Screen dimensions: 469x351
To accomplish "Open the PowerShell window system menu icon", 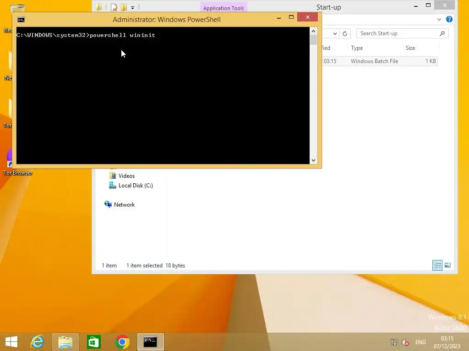I will tap(21, 20).
